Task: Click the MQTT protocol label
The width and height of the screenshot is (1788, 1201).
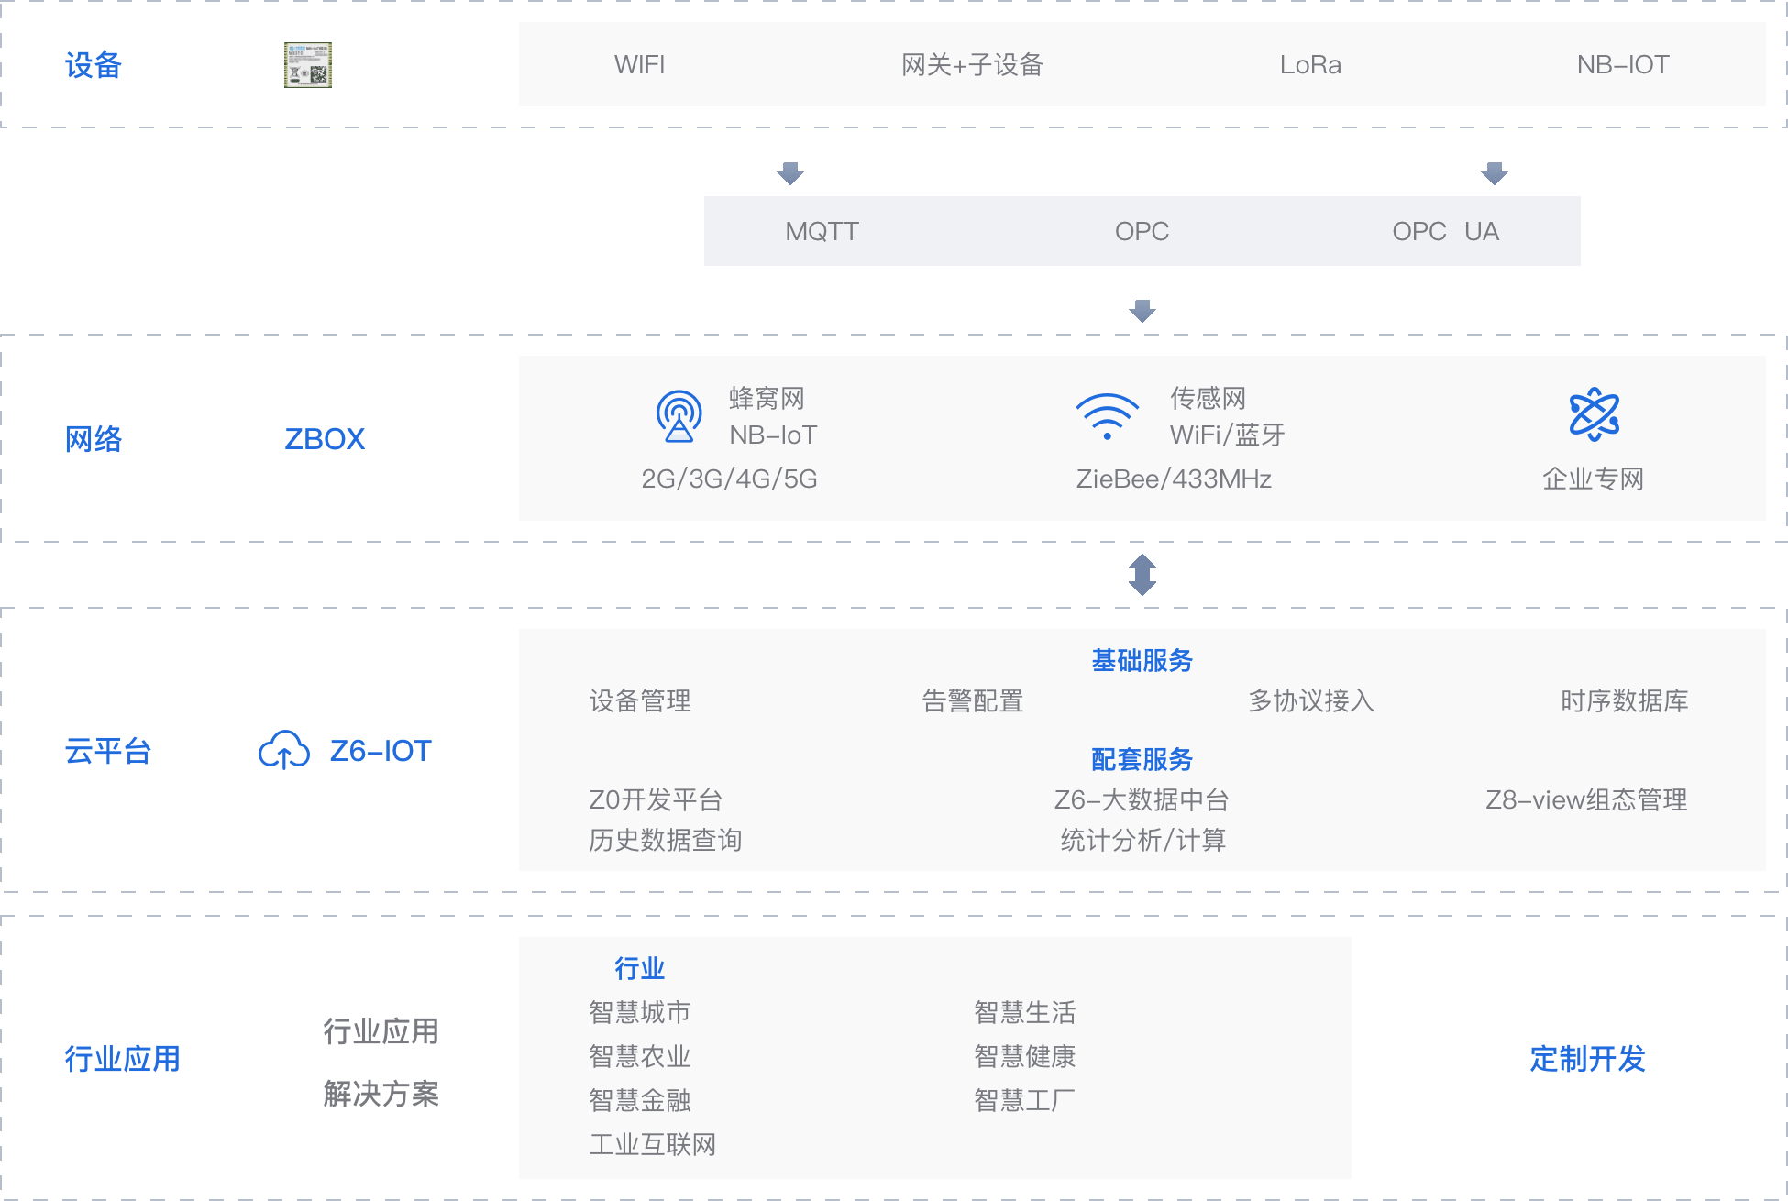Action: (822, 231)
